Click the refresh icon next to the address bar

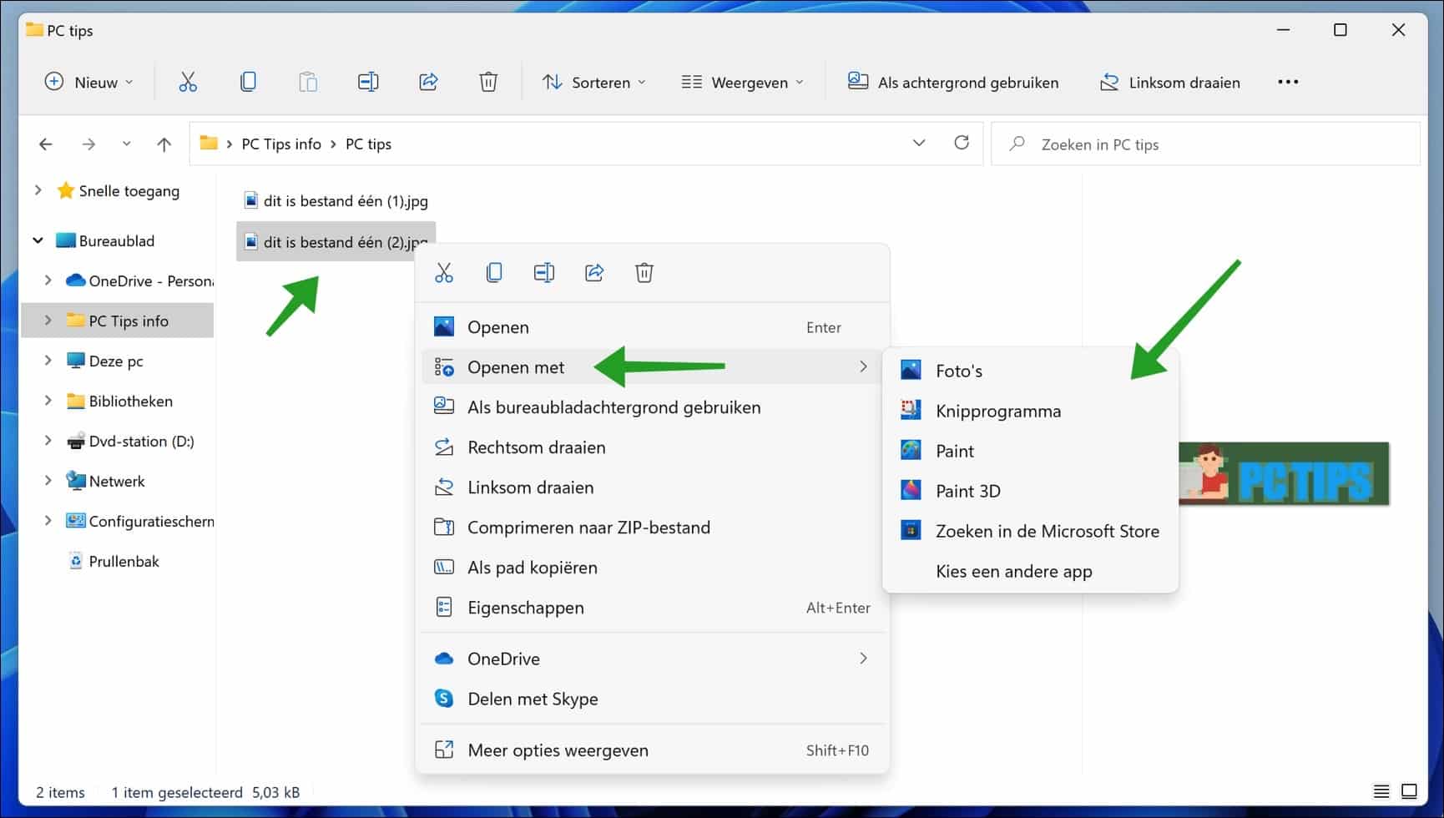pos(962,143)
